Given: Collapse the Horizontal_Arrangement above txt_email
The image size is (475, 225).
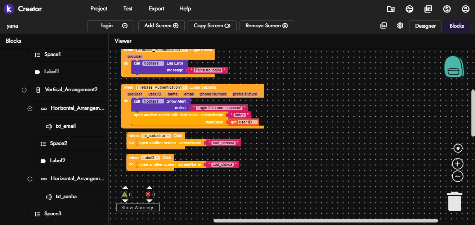Looking at the screenshot, I should [30, 108].
